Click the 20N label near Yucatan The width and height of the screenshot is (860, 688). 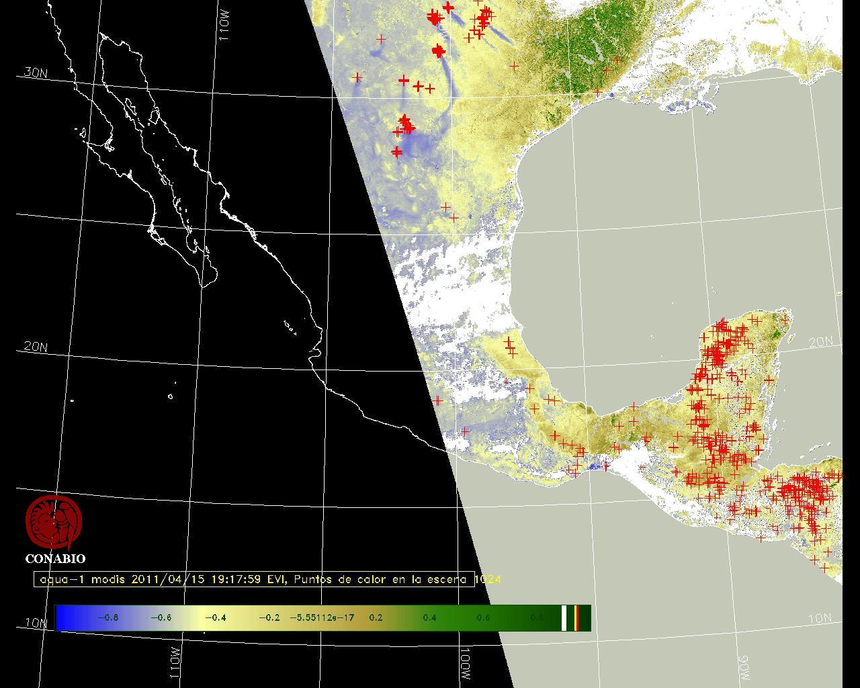[x=820, y=342]
